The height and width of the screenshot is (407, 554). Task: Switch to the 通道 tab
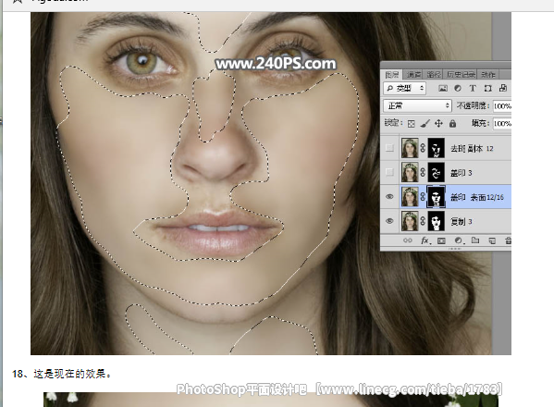coord(413,75)
